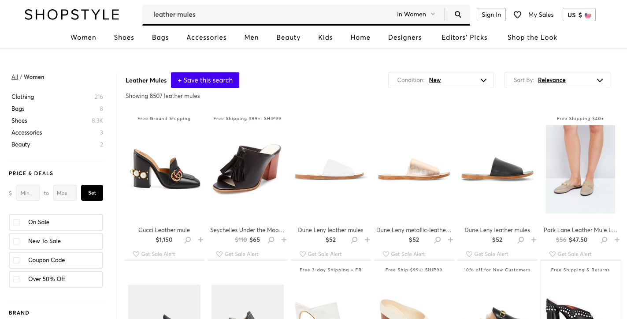Viewport: 627px width, 319px height.
Task: Click quick-view magnifier under Gucci Leather mule
Action: tap(188, 240)
